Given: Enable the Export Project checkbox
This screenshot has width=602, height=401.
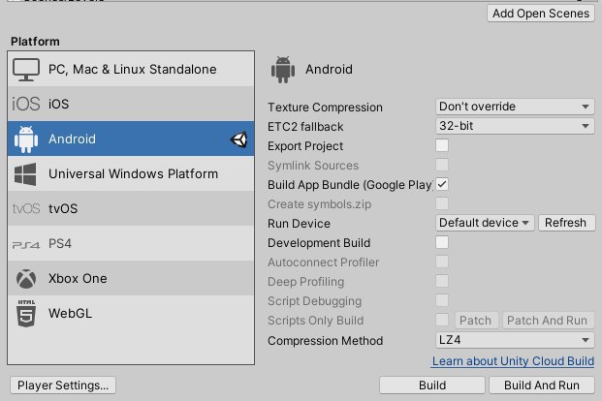Looking at the screenshot, I should click(442, 145).
